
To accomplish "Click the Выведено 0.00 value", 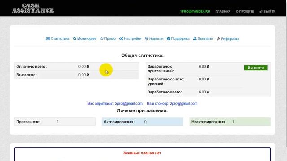I will (x=84, y=75).
